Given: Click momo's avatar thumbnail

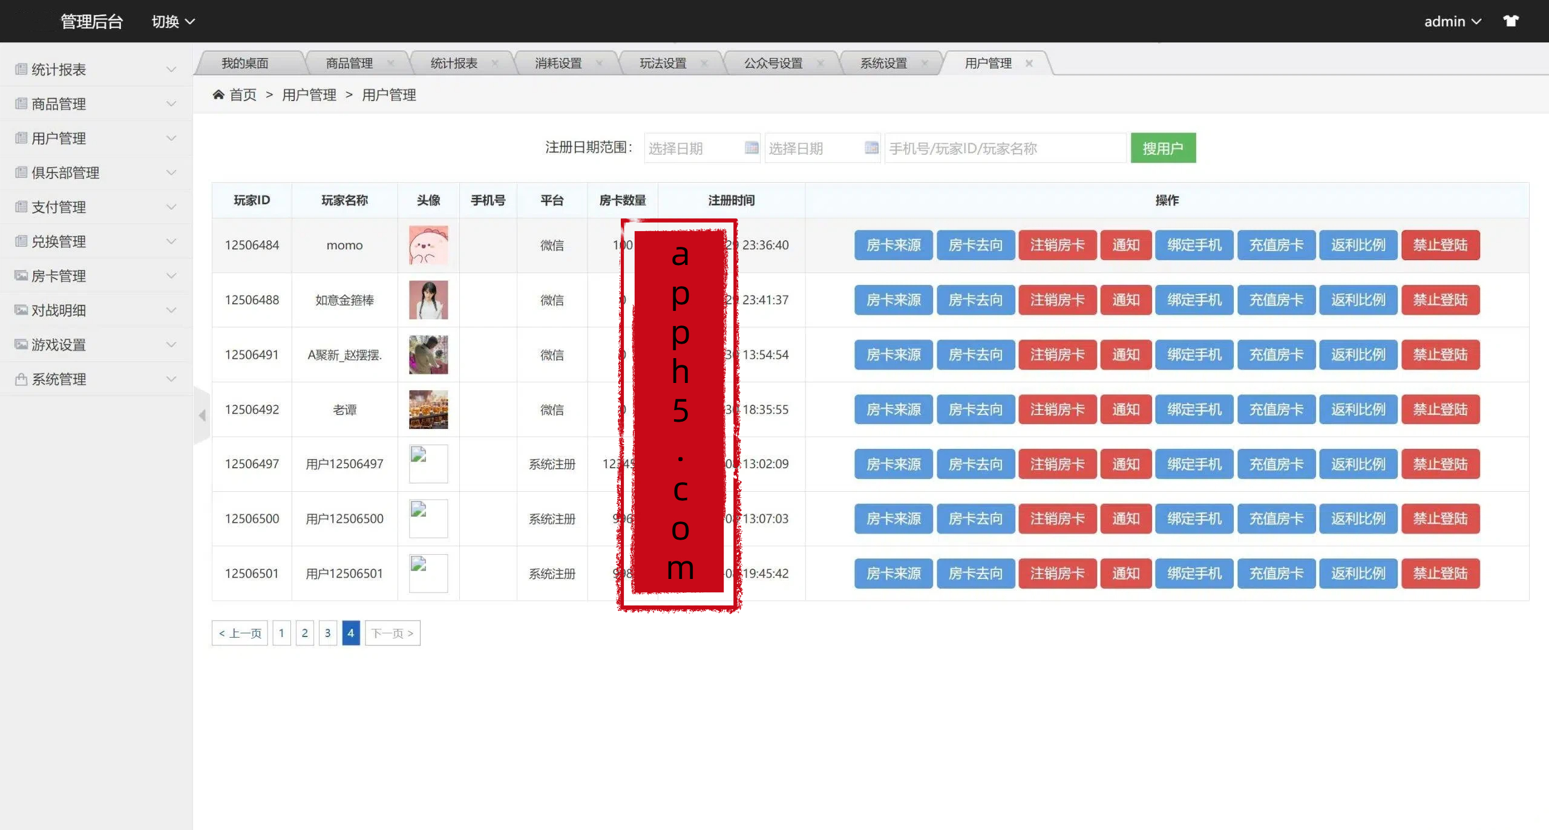Looking at the screenshot, I should pyautogui.click(x=428, y=245).
